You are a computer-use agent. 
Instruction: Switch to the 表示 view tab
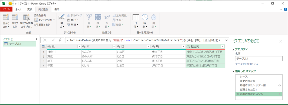pos(57,9)
